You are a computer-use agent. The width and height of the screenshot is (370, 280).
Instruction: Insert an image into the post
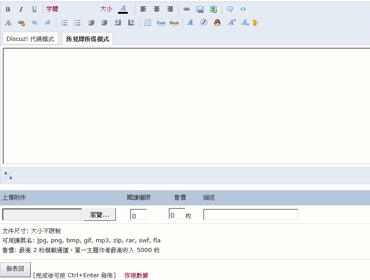click(x=213, y=10)
